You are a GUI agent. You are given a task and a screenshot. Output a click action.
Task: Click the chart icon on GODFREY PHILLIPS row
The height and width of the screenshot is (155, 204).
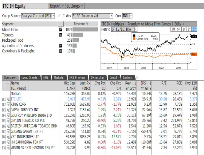coord(8,115)
